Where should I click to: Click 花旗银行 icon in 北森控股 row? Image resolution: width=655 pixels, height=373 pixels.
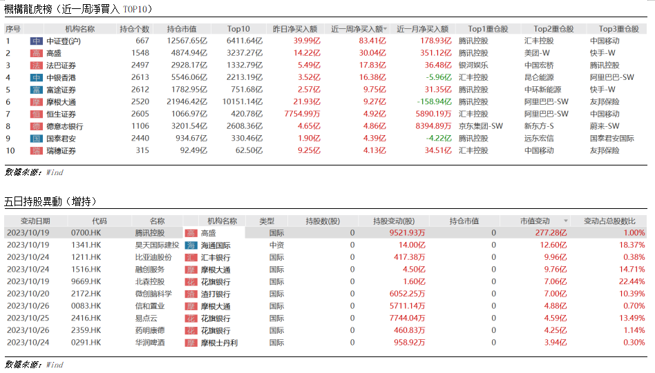(x=191, y=282)
